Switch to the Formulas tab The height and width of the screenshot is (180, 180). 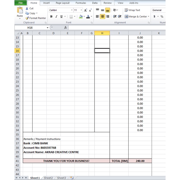click(x=81, y=3)
